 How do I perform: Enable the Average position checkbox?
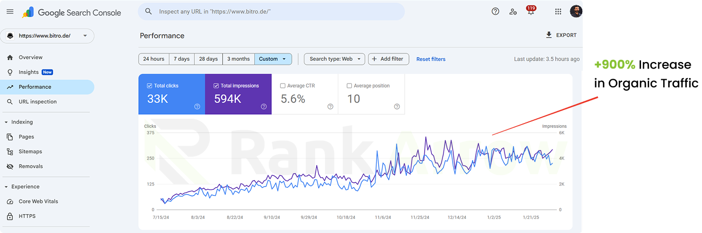tap(349, 86)
